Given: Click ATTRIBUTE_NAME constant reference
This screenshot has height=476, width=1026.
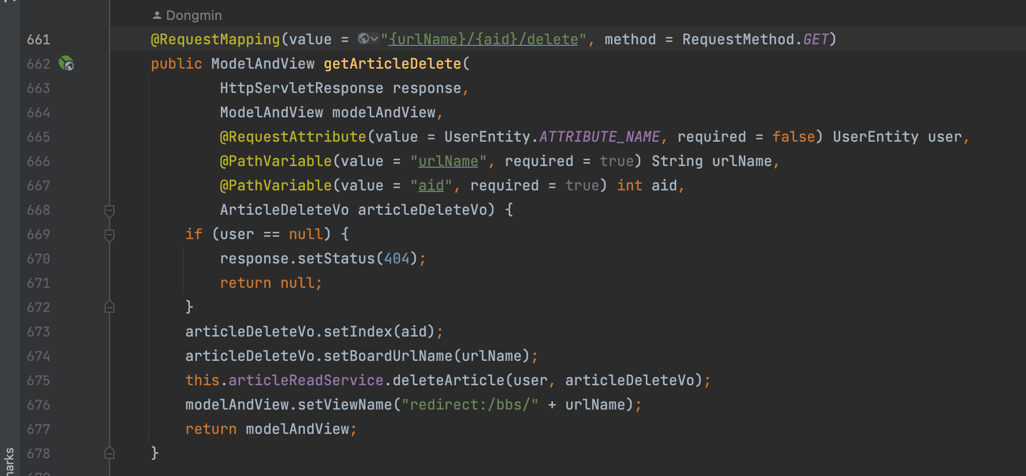Looking at the screenshot, I should pos(599,137).
